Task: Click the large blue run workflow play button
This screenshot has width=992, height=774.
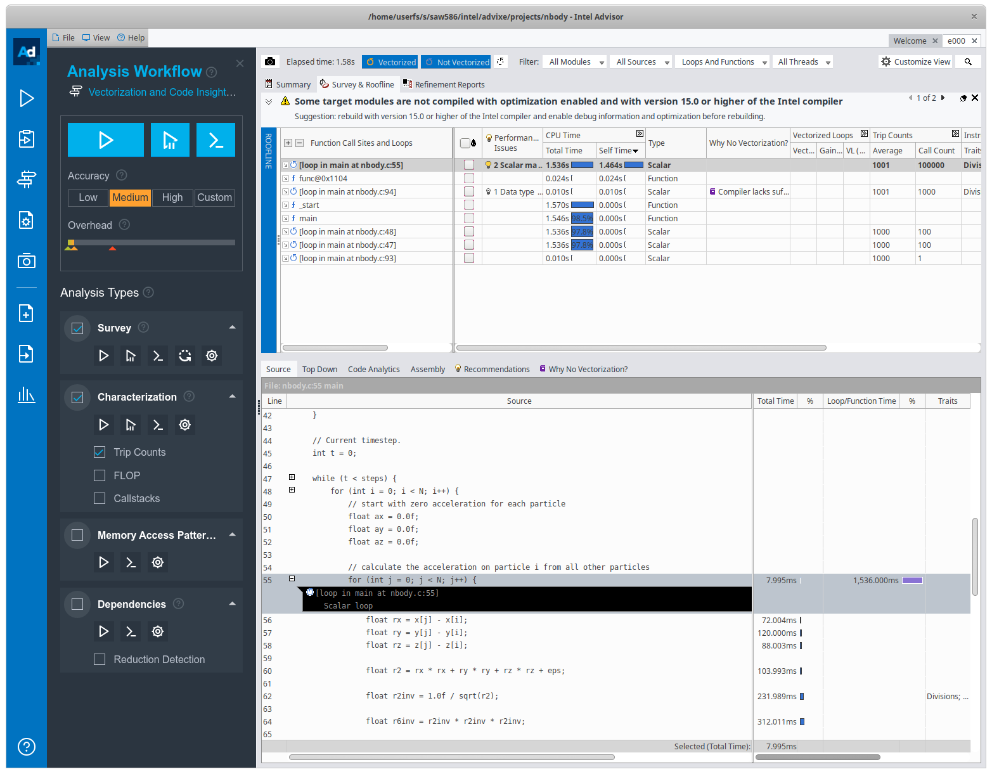Action: pos(106,140)
